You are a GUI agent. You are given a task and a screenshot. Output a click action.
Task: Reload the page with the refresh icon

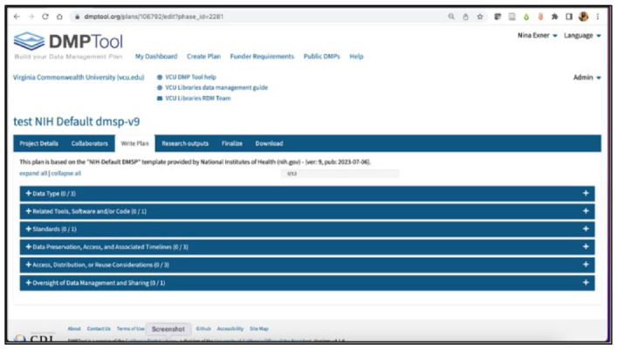pyautogui.click(x=45, y=17)
